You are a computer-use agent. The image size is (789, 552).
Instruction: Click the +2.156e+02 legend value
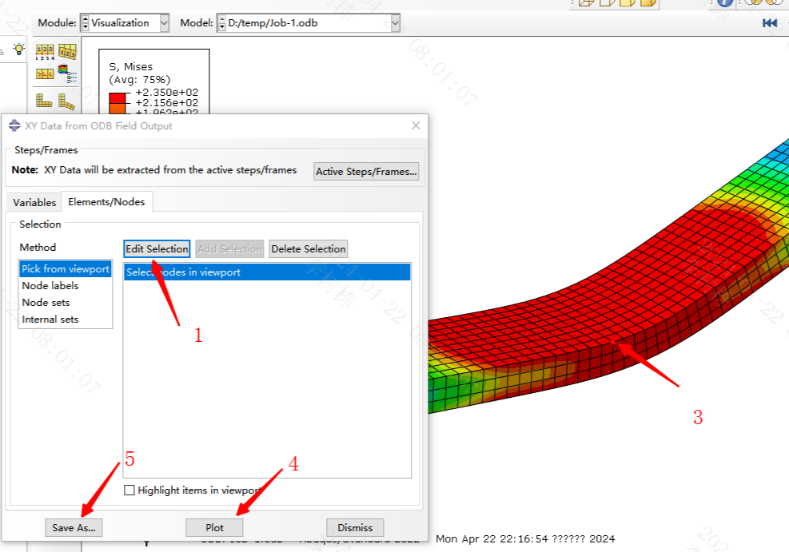pyautogui.click(x=167, y=102)
